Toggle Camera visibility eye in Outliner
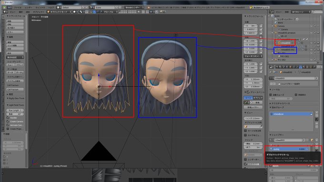This screenshot has height=182, width=324. (312, 26)
